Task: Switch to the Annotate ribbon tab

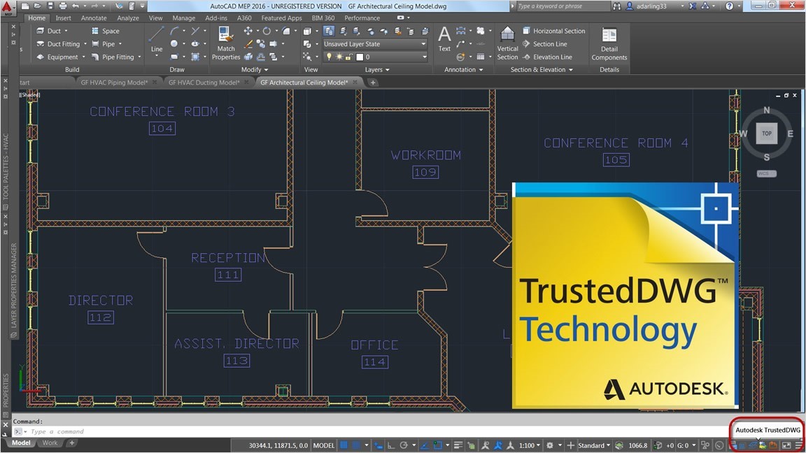Action: tap(93, 17)
